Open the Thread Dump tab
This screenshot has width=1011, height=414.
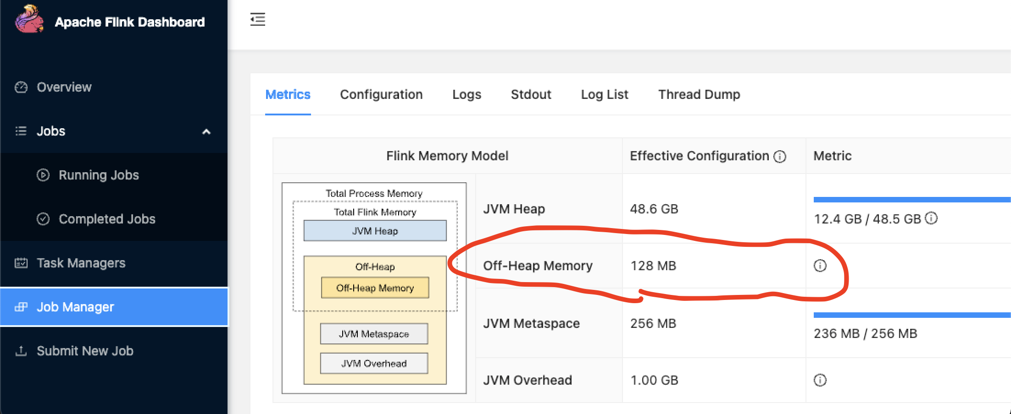pos(699,94)
